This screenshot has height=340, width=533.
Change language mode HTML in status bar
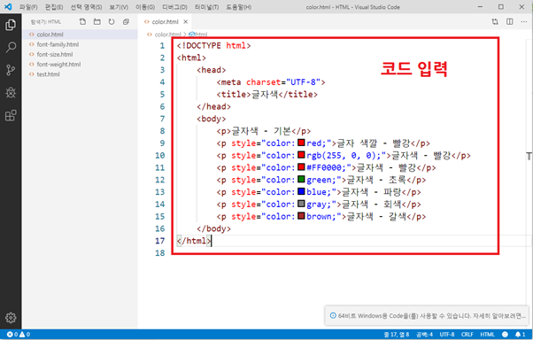coord(487,335)
